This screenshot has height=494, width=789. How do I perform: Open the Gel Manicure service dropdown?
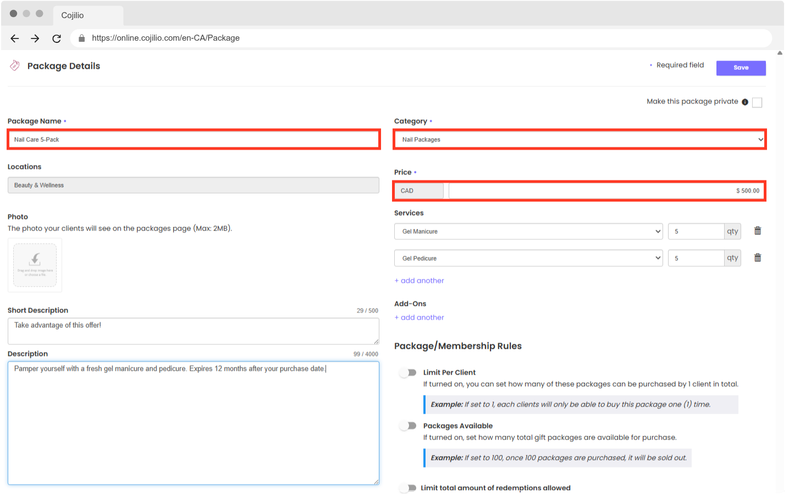click(x=528, y=231)
